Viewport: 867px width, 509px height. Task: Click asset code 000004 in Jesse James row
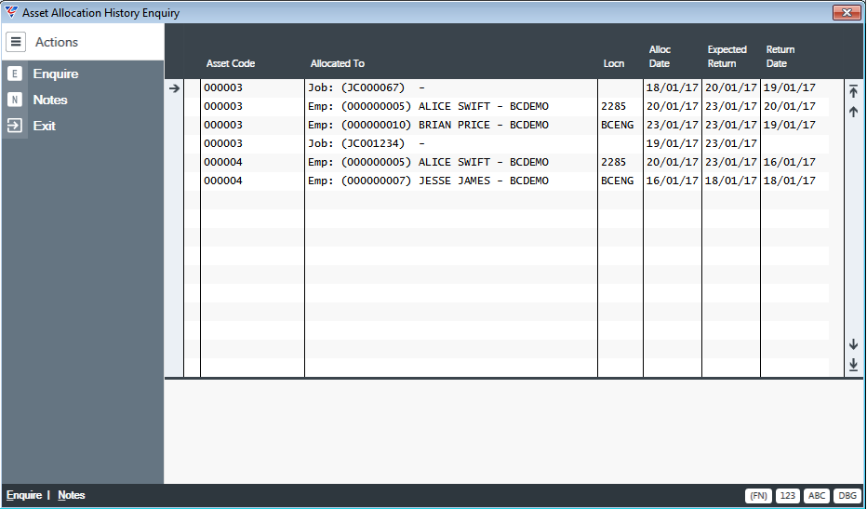click(x=223, y=181)
